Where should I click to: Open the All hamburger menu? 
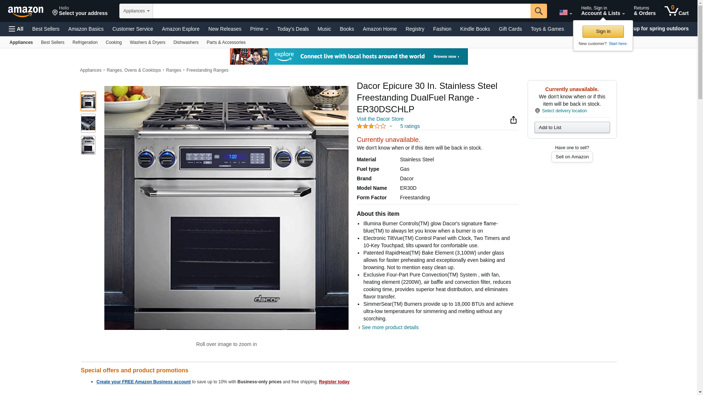click(16, 29)
